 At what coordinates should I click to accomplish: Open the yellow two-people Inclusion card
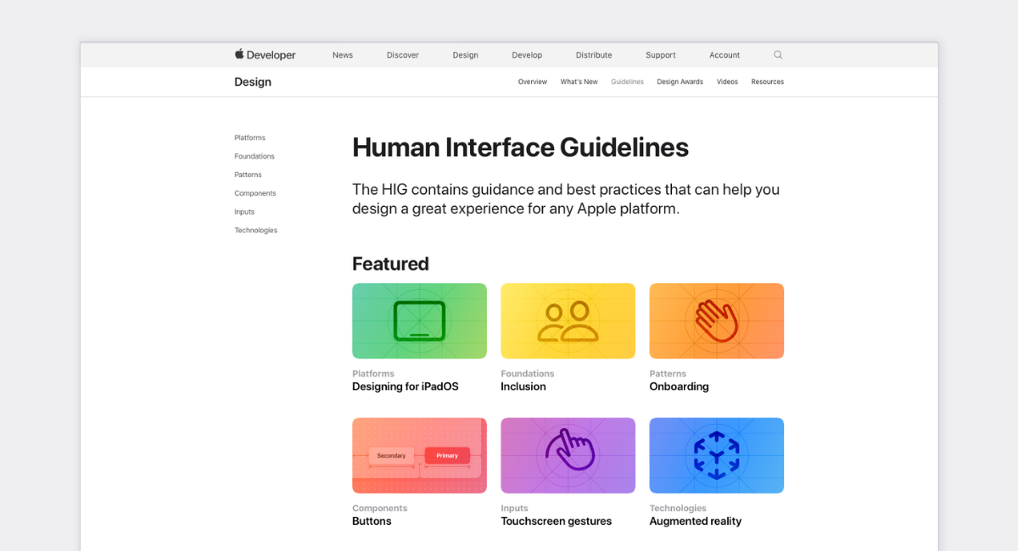tap(568, 320)
